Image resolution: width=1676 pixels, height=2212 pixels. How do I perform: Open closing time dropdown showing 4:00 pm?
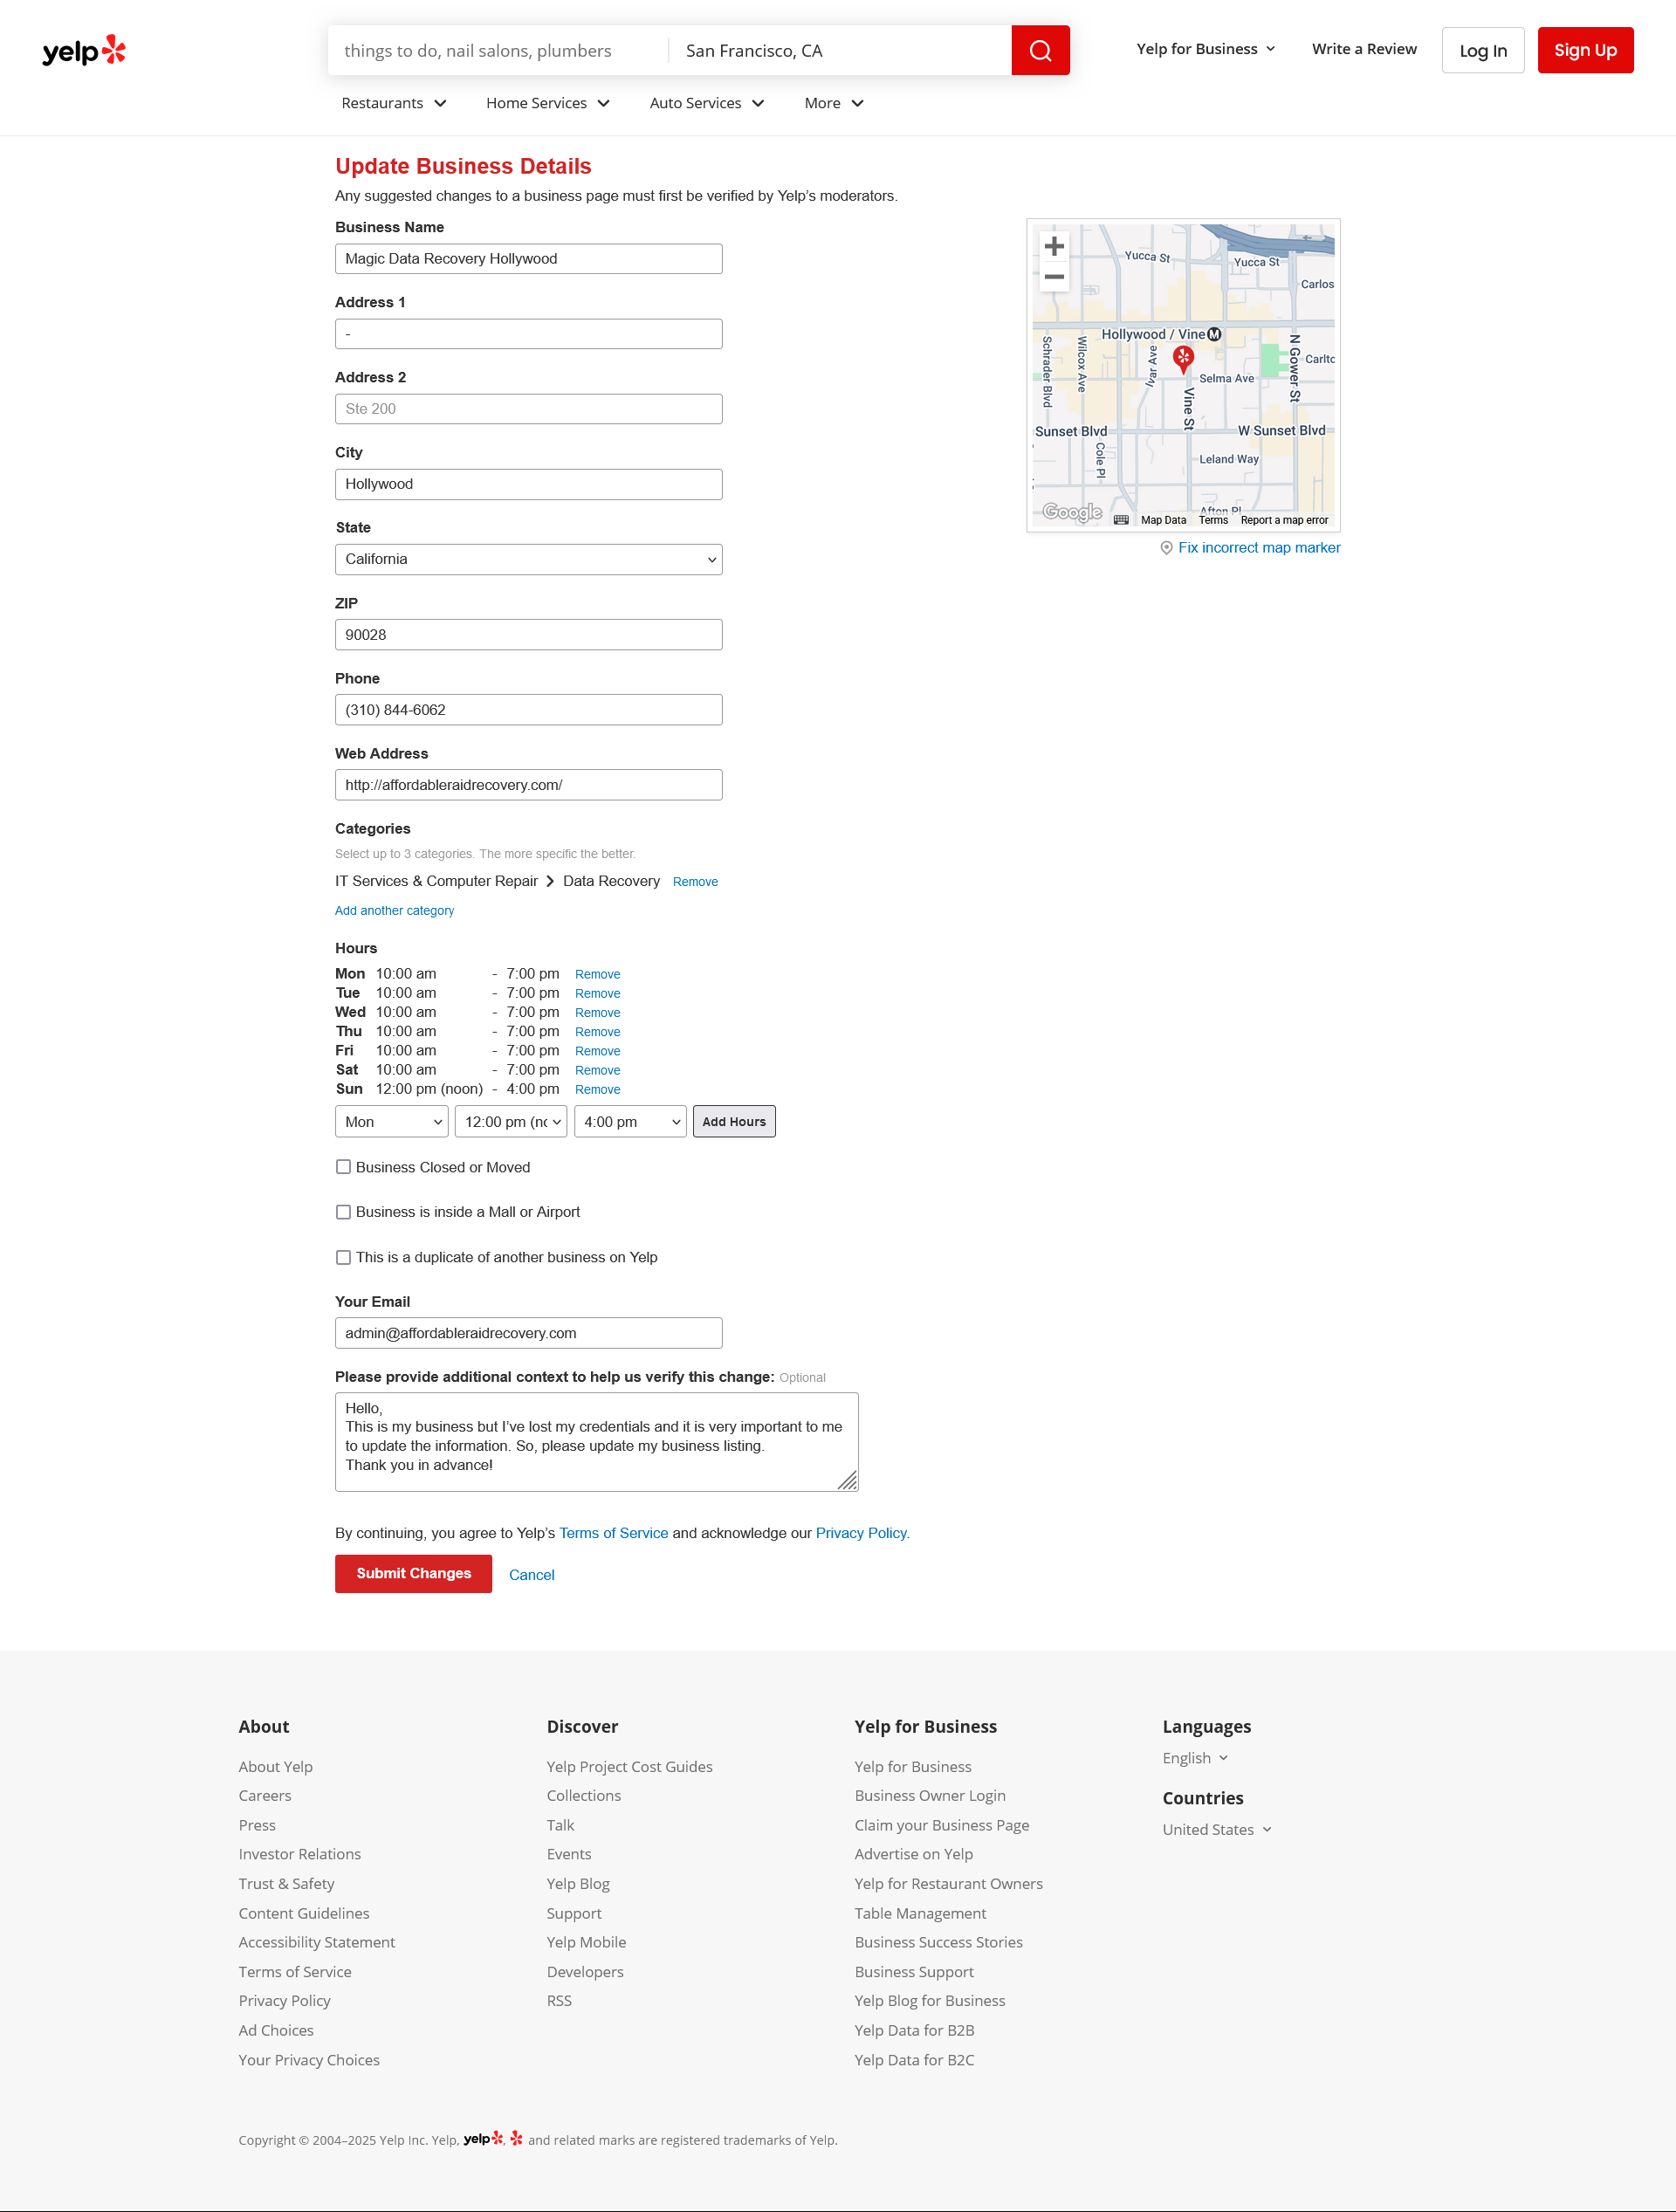tap(630, 1122)
